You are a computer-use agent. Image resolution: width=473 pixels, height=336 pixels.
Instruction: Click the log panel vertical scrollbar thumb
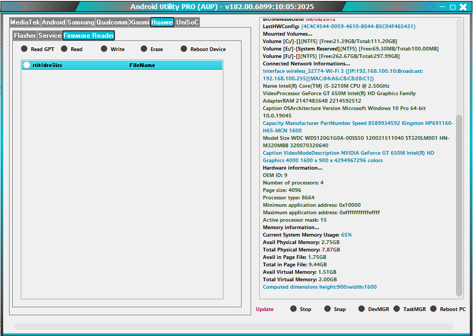459,205
